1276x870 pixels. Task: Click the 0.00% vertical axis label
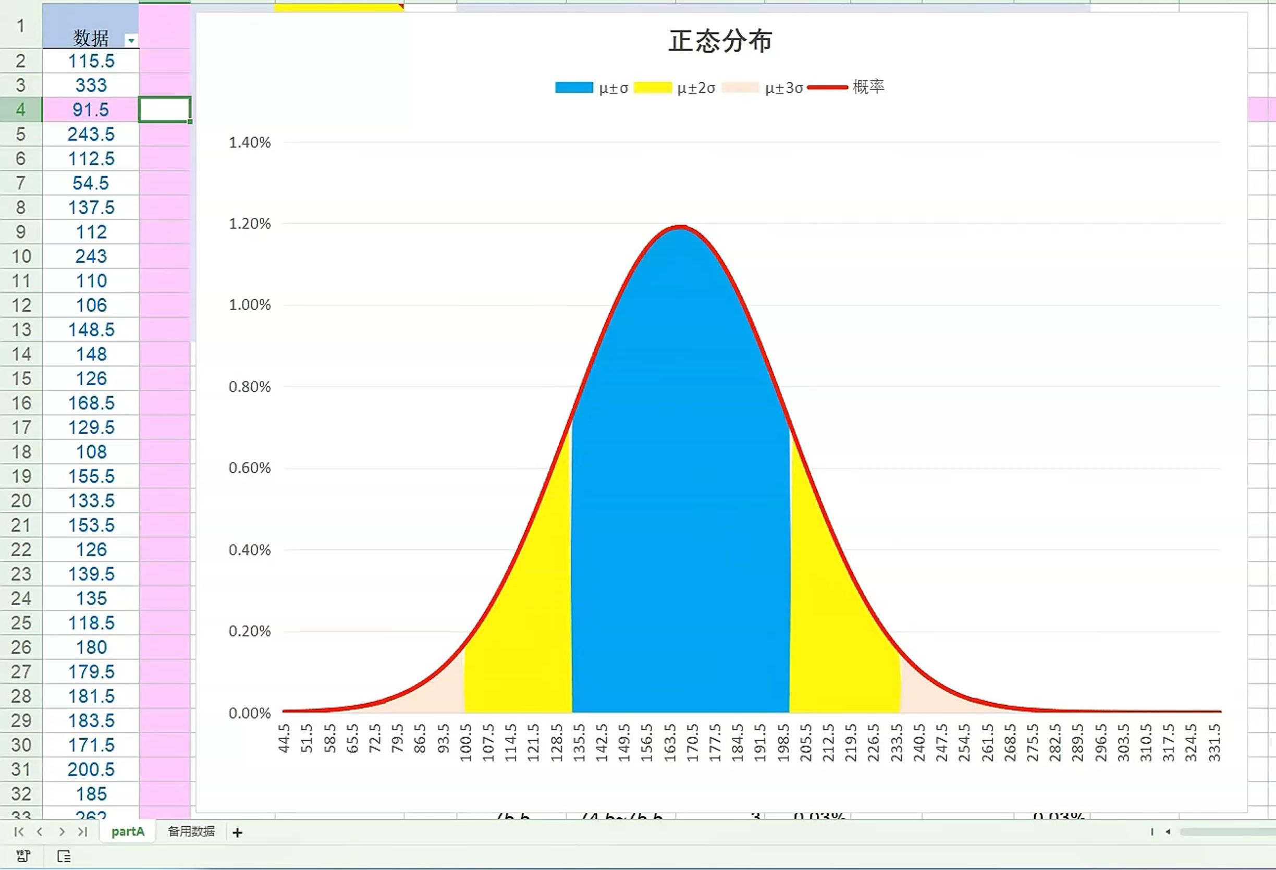(x=250, y=713)
